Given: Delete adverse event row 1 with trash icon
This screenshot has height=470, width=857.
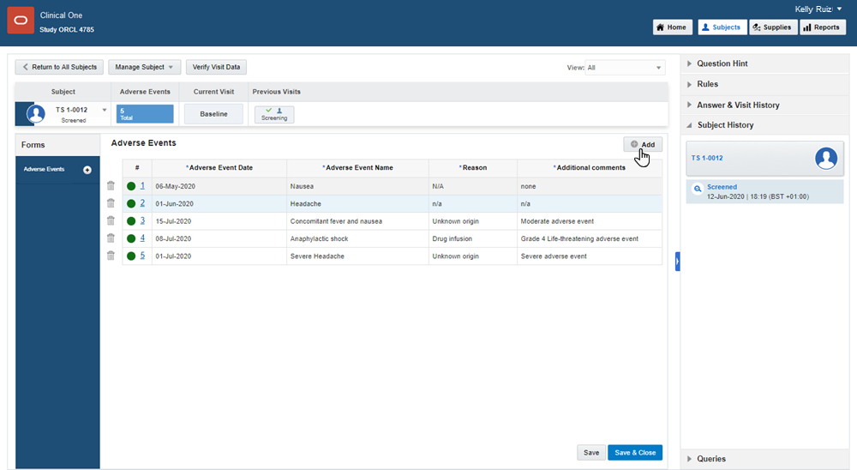Looking at the screenshot, I should coord(111,186).
